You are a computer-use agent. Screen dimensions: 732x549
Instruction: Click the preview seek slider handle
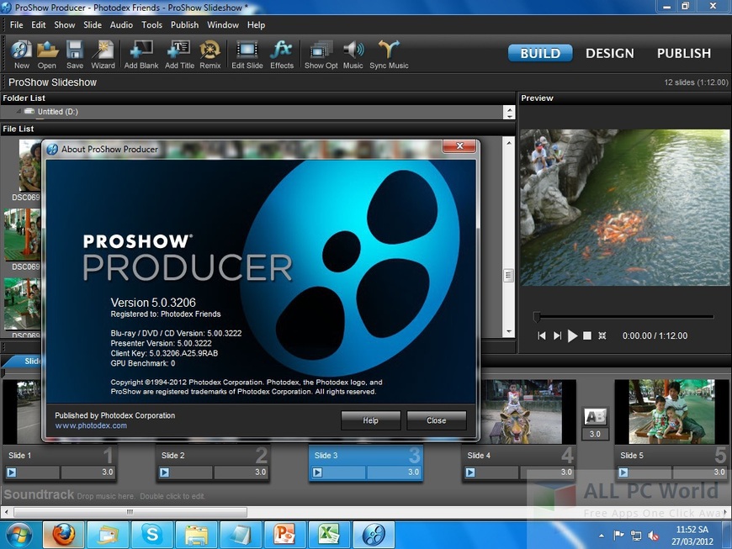pyautogui.click(x=538, y=315)
